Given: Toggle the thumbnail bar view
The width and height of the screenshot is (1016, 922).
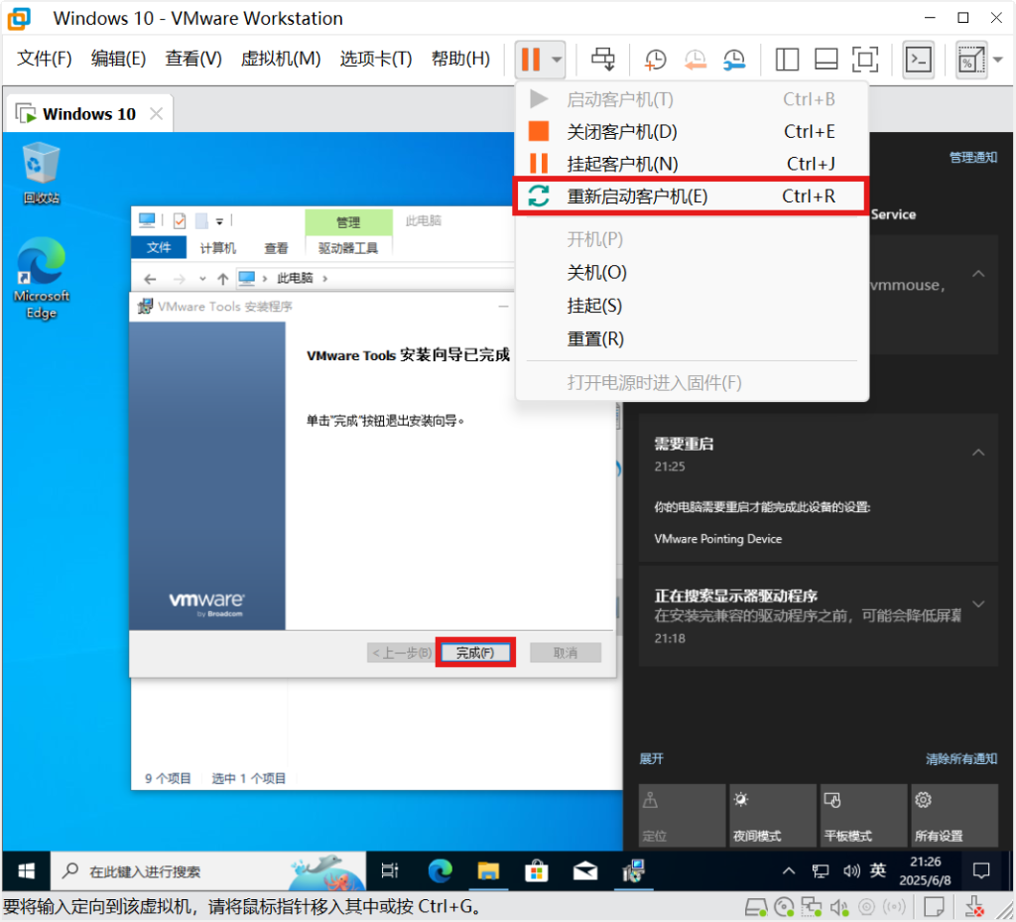Looking at the screenshot, I should tap(826, 59).
